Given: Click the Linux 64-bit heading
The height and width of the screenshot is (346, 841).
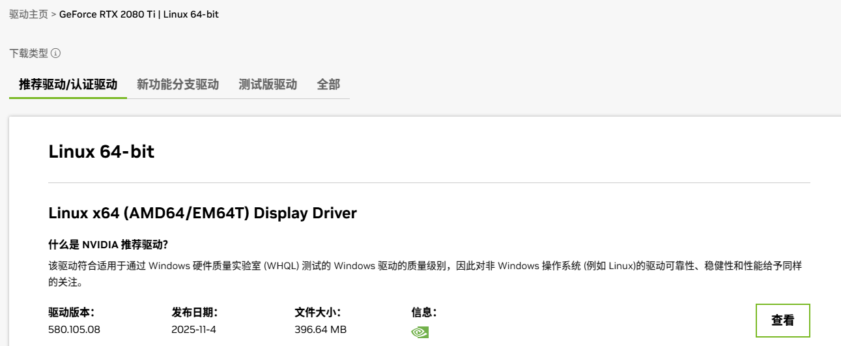Looking at the screenshot, I should [x=102, y=152].
